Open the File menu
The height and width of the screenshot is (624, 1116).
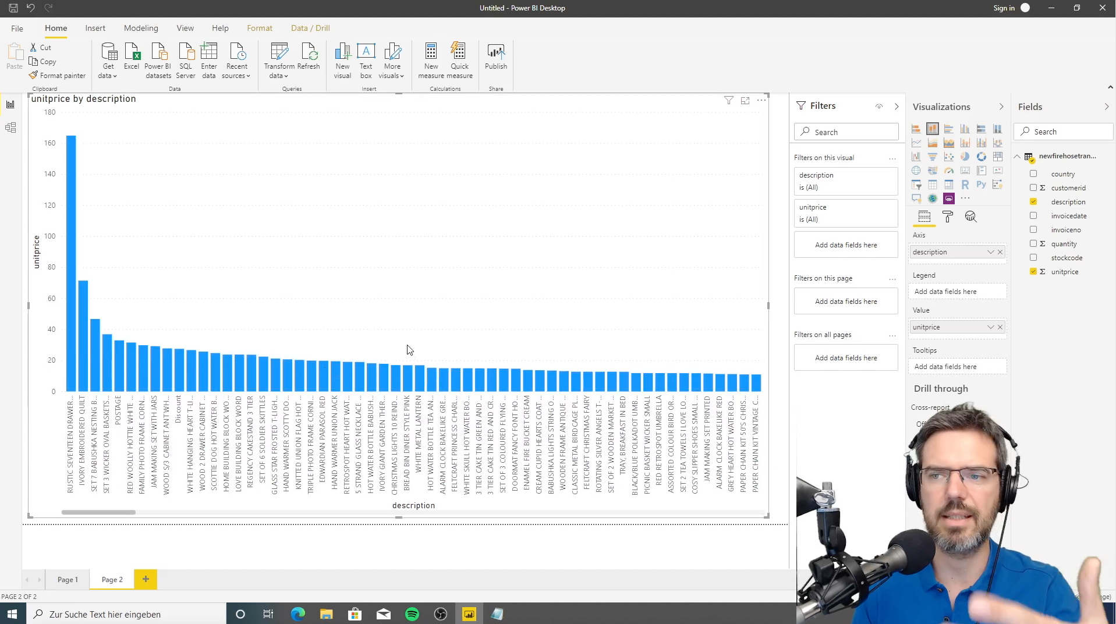(17, 28)
